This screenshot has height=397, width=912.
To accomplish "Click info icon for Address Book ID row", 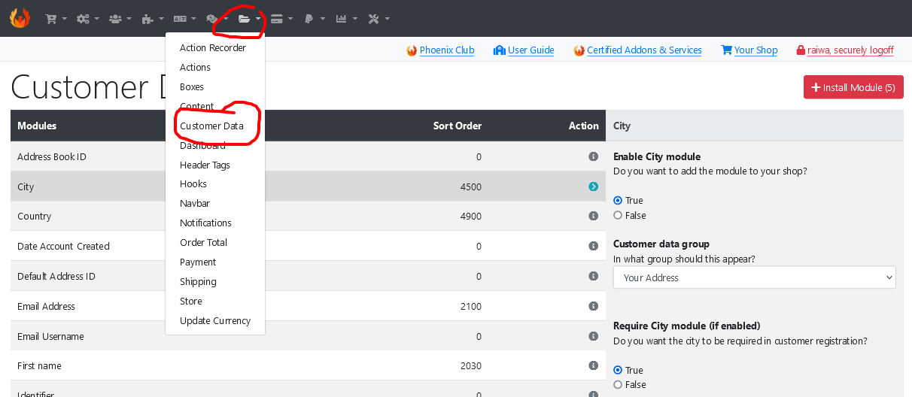I will 593,156.
